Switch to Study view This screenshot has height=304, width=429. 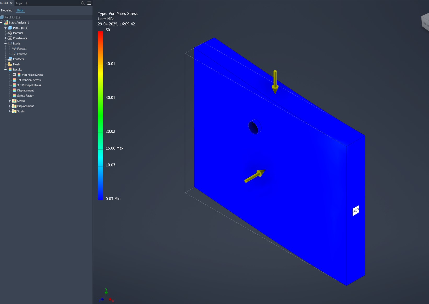click(x=20, y=10)
